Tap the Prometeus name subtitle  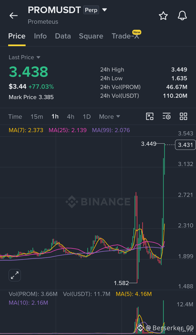click(x=43, y=22)
